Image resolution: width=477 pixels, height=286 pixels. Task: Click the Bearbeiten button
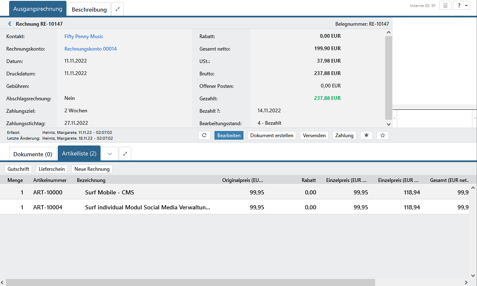tap(229, 136)
